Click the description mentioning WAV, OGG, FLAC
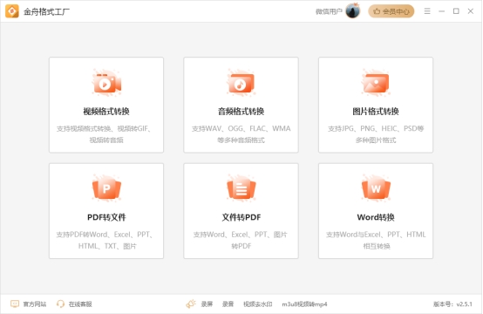 (241, 134)
